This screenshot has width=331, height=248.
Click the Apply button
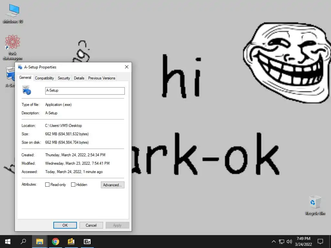click(117, 225)
